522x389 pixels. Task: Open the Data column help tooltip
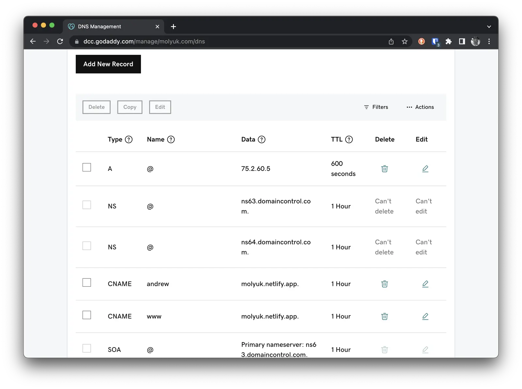click(262, 139)
